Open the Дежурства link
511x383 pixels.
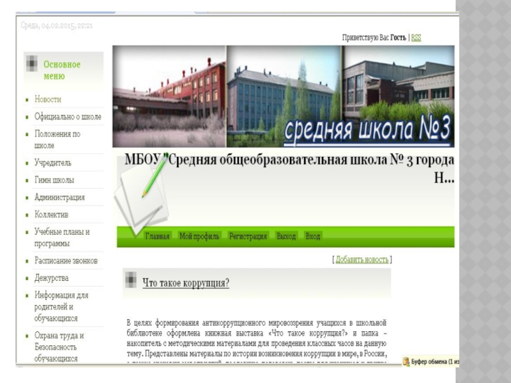coord(52,278)
